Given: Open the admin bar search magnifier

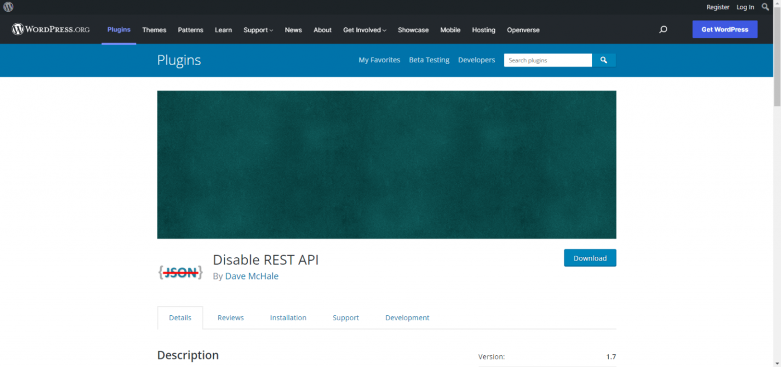Looking at the screenshot, I should pyautogui.click(x=765, y=7).
